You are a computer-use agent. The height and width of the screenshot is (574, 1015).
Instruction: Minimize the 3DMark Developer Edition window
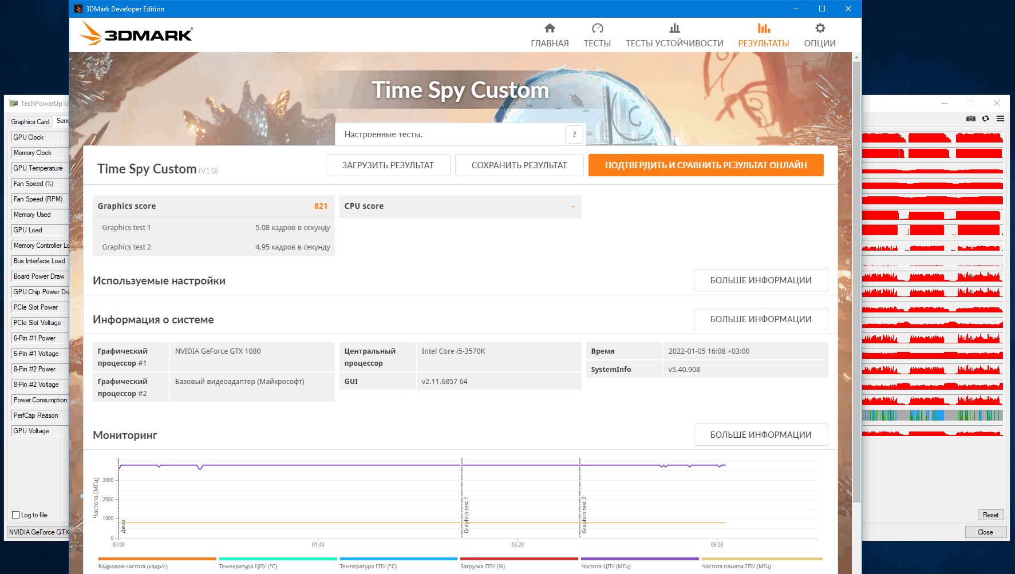796,9
